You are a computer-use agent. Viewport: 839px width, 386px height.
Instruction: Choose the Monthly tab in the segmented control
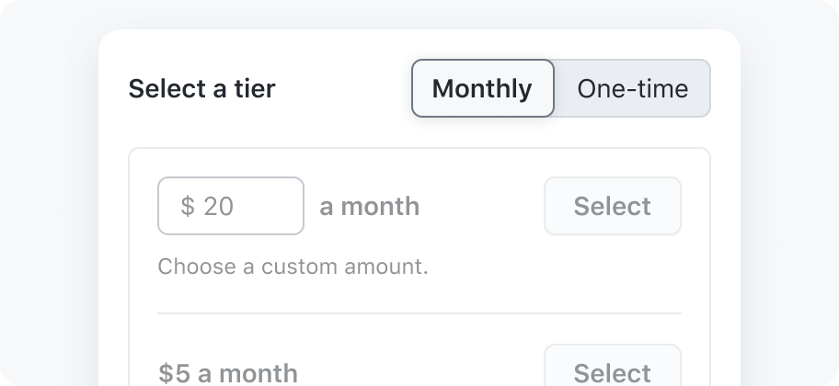tap(482, 88)
